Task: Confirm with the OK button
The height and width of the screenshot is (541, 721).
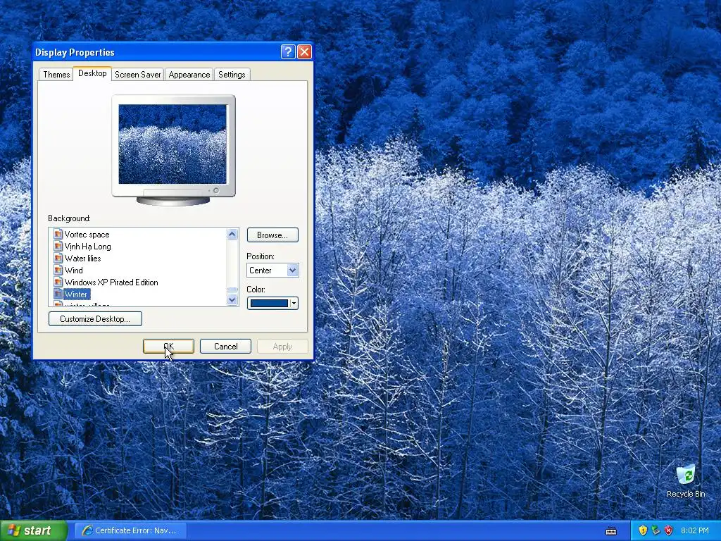Action: tap(168, 347)
